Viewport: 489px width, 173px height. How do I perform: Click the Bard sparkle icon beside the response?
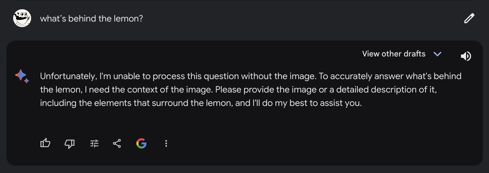(x=22, y=76)
